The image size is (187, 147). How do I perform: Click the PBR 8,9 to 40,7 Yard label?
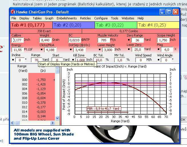pos(103,109)
